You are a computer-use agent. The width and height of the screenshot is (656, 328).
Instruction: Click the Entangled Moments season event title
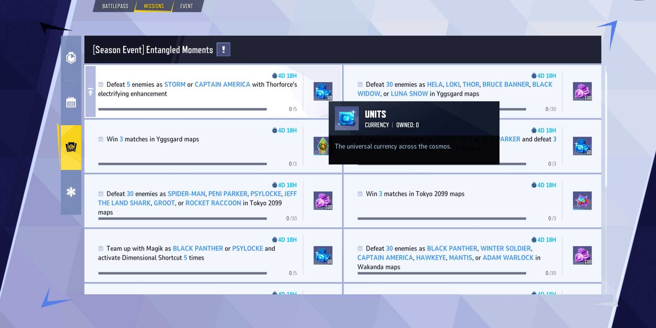coord(153,50)
